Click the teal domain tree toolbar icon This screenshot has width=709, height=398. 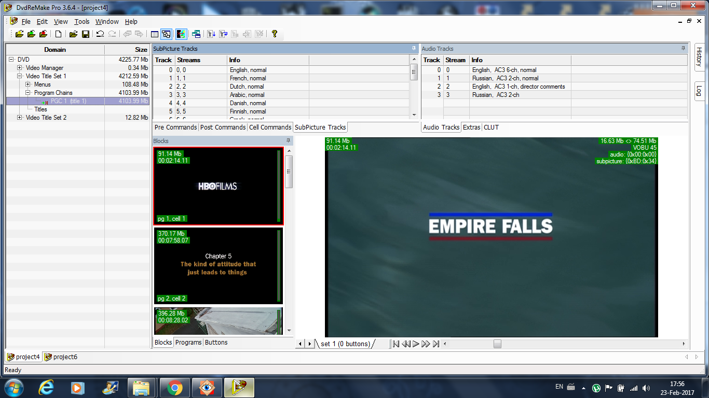196,34
